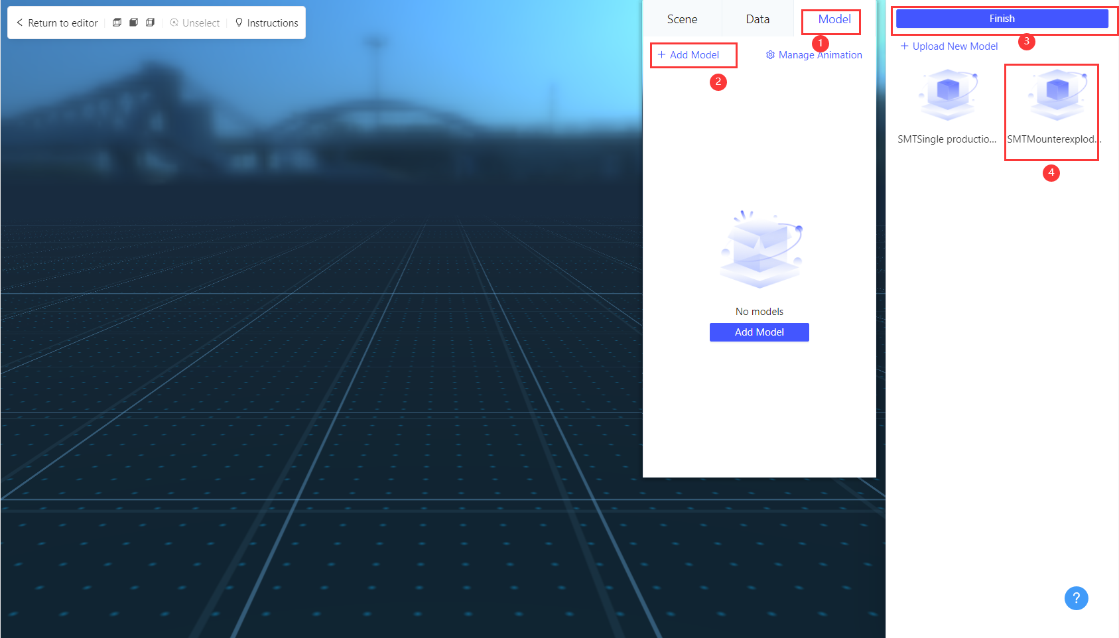Image resolution: width=1119 pixels, height=638 pixels.
Task: Open the Model tab
Action: point(831,19)
